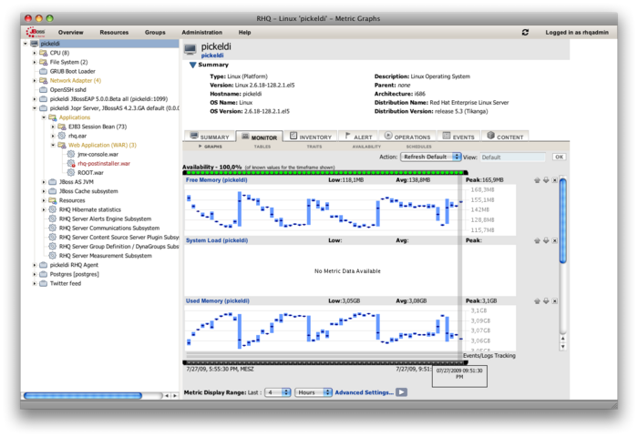Open the Traits subtab
638x437 pixels.
(314, 147)
